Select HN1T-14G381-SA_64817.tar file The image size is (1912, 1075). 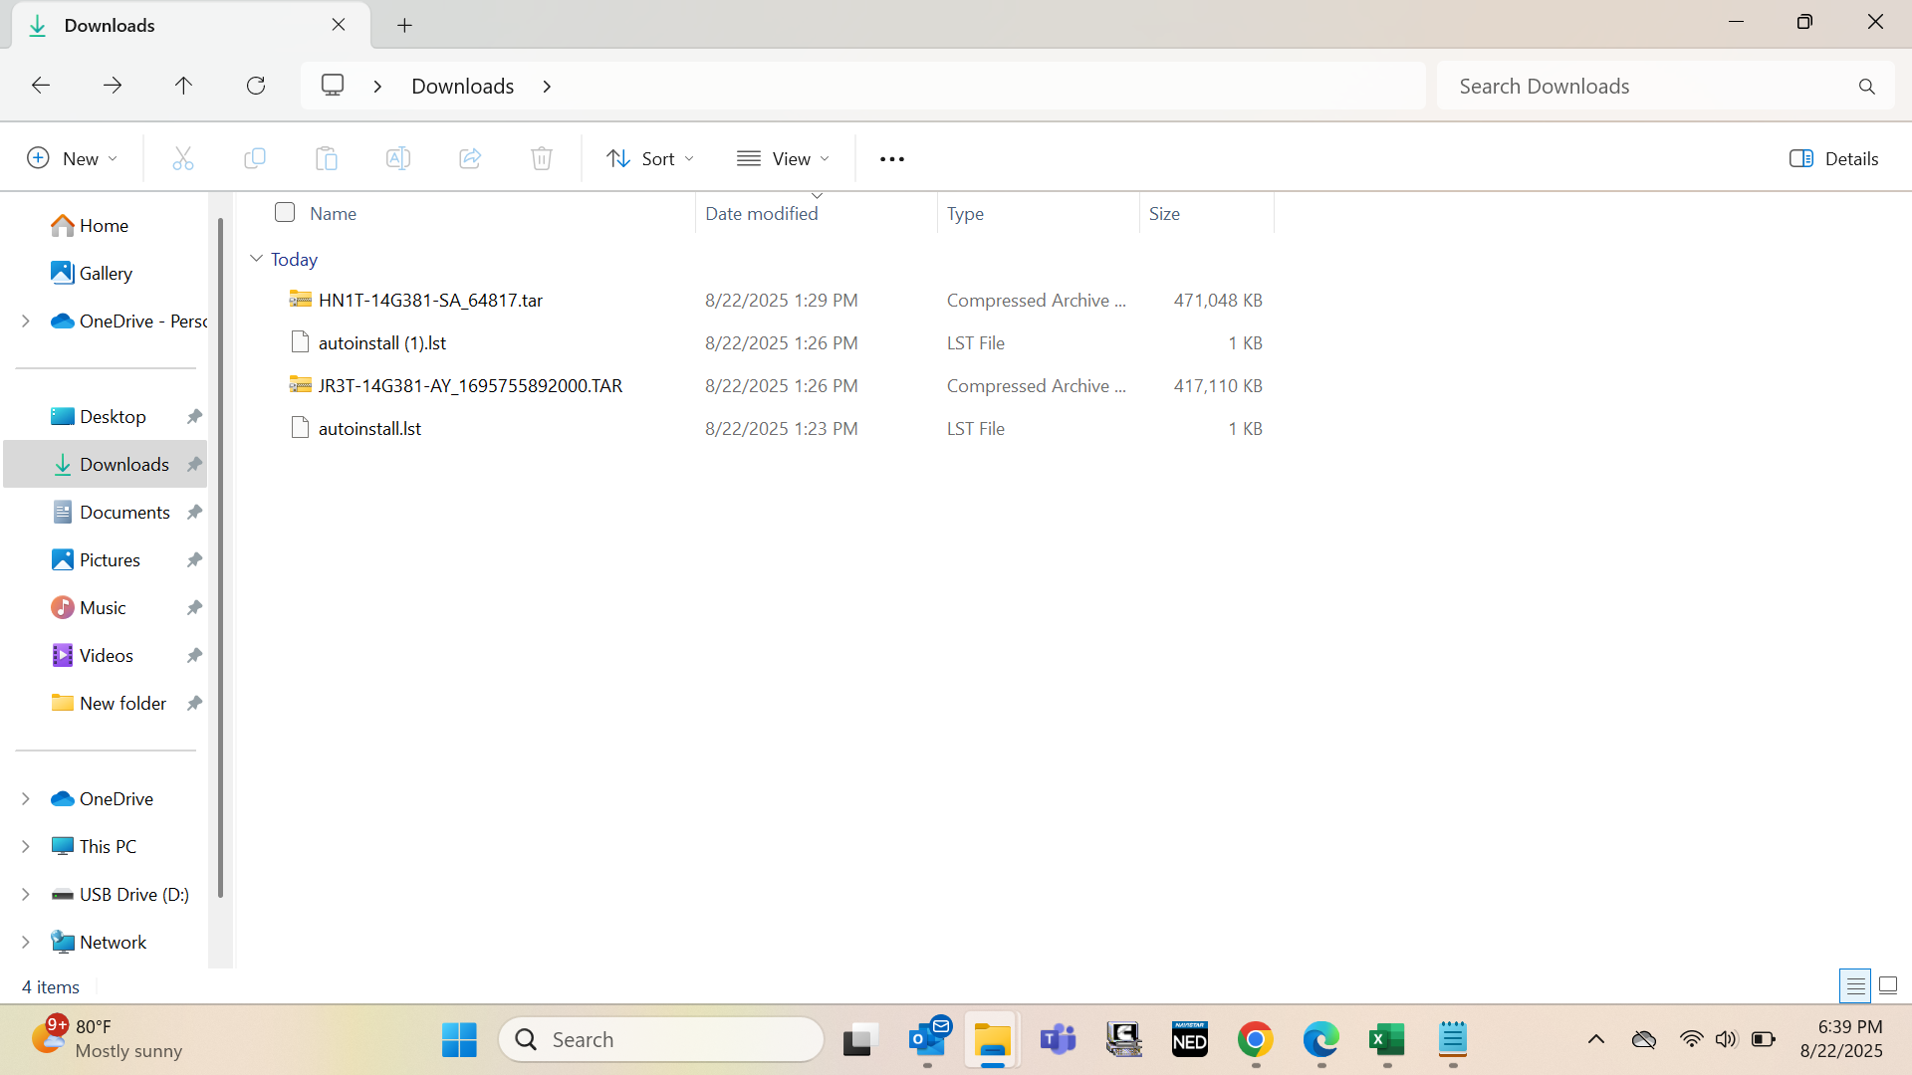point(776,300)
